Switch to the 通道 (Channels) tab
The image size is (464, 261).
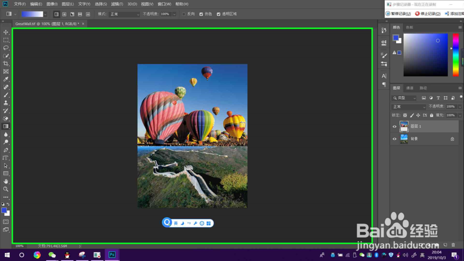[x=410, y=88]
